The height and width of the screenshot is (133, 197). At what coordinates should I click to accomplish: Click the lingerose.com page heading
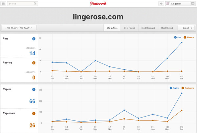coord(98,17)
